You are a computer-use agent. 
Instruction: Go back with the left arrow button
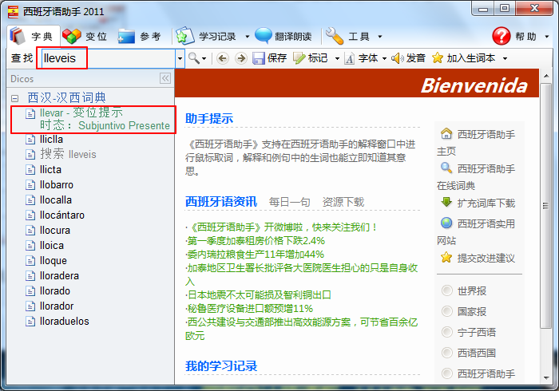point(223,58)
